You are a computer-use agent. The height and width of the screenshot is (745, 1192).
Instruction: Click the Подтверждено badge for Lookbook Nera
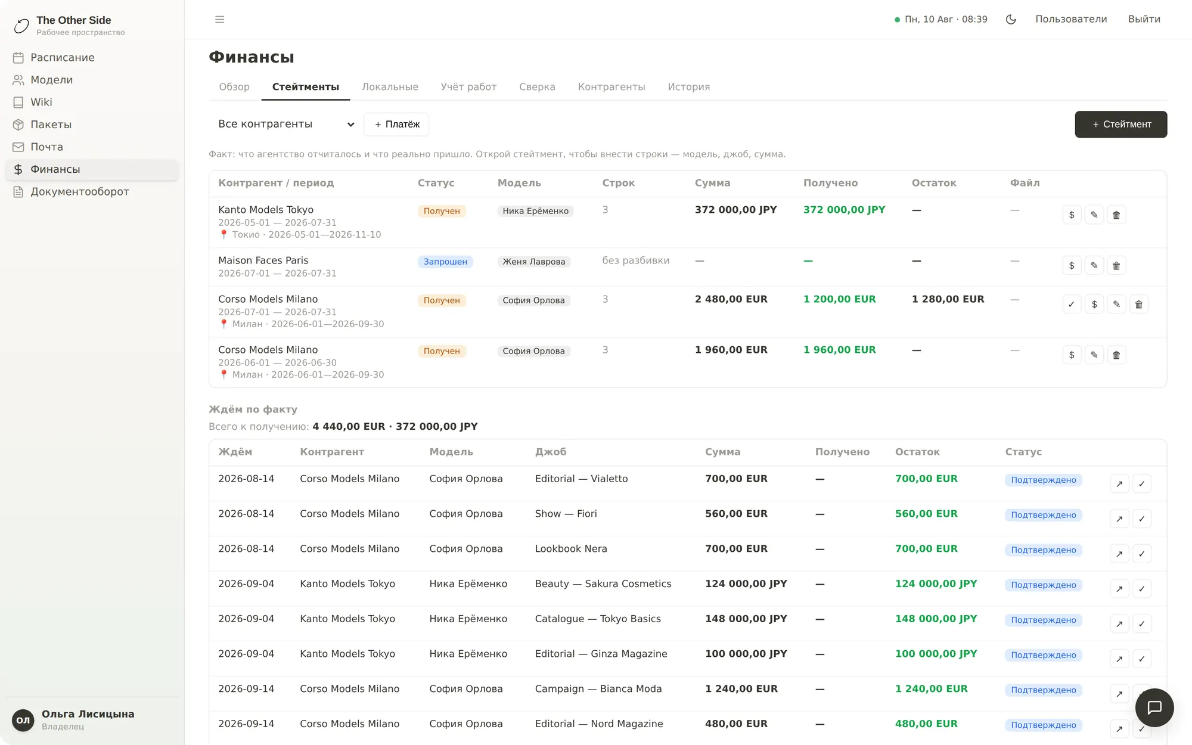pos(1043,550)
